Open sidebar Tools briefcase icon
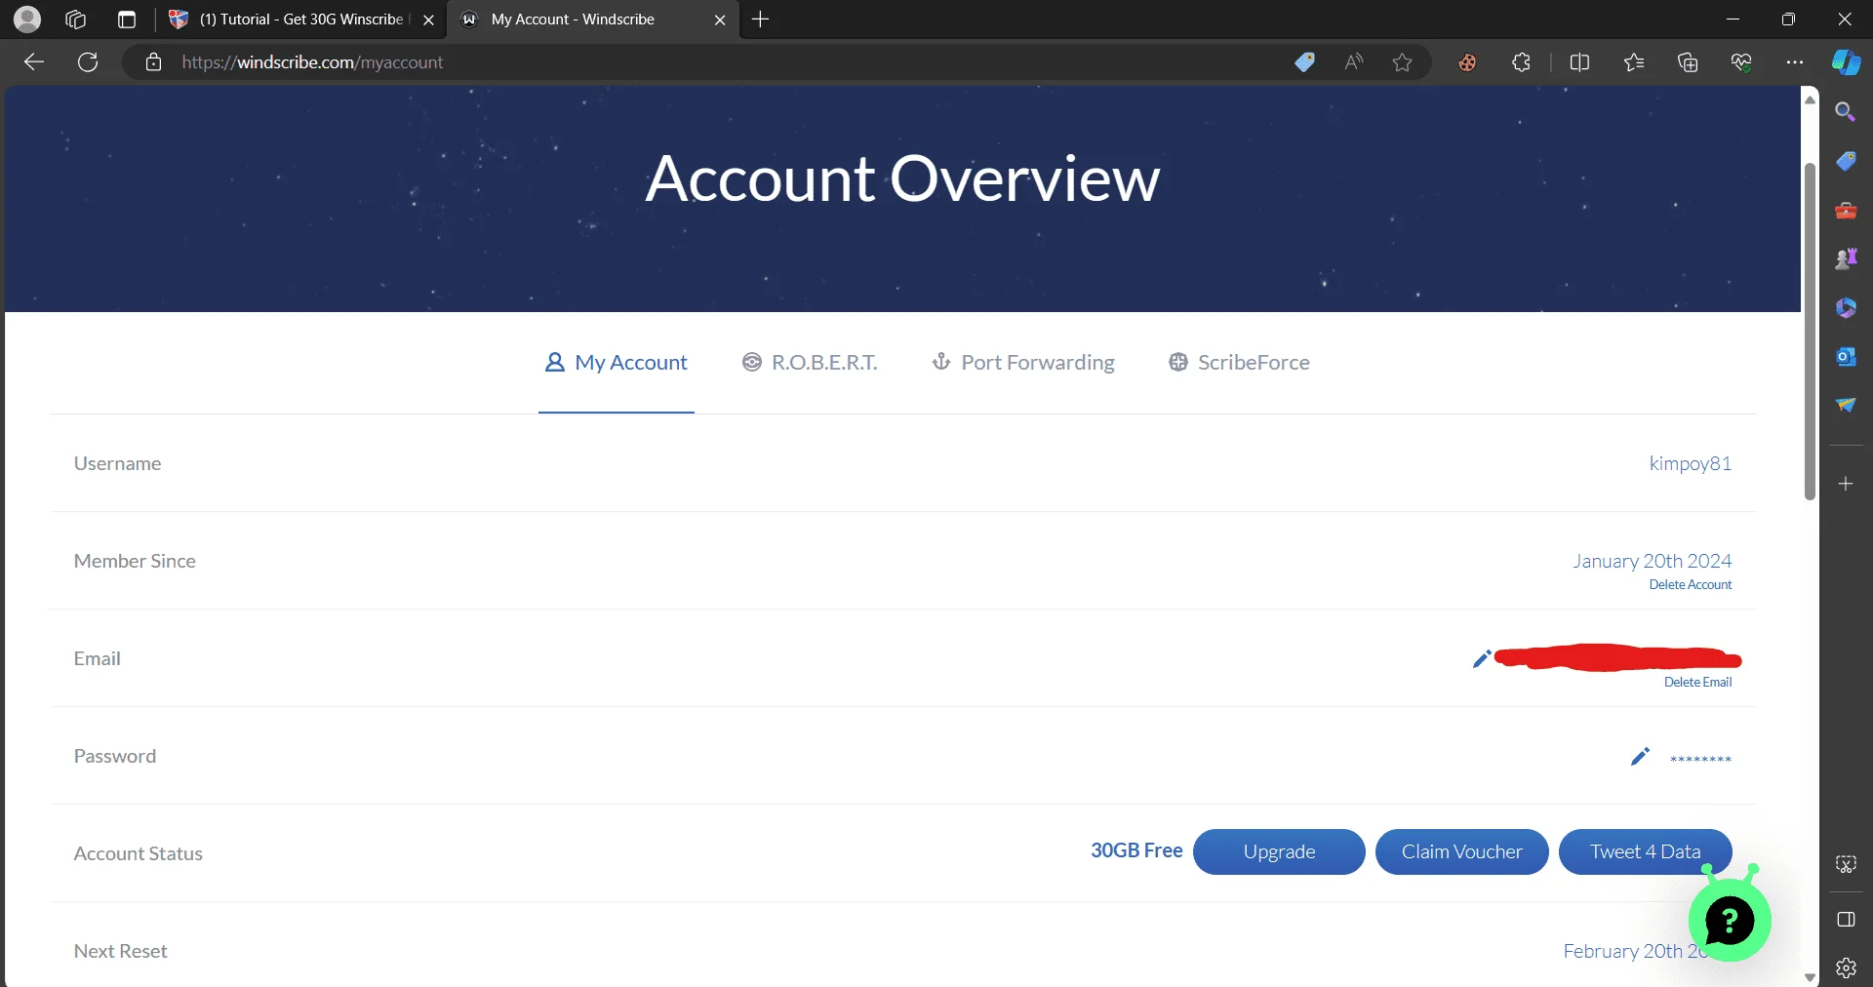The width and height of the screenshot is (1873, 987). point(1846,210)
